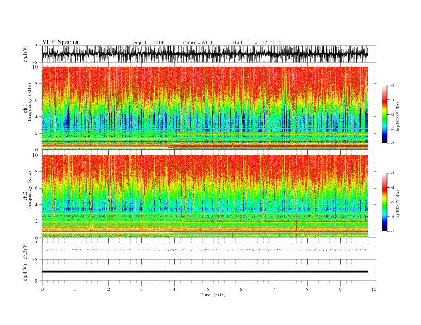The height and width of the screenshot is (325, 421).
Task: Click the ch.1 voltage waveform trace at top
Action: 205,54
